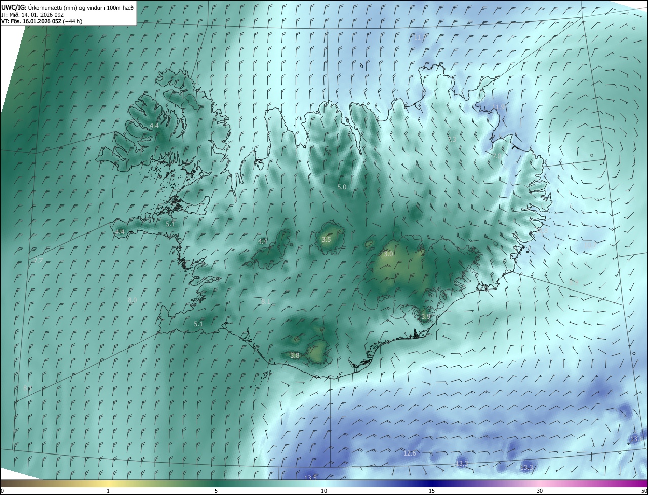Click the colorbar tick label 10
The width and height of the screenshot is (648, 495).
(x=324, y=491)
